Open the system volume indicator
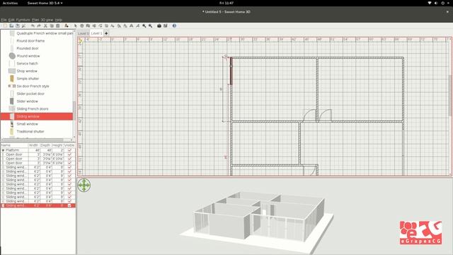Viewport: 453px width, 255px height. 436,3
